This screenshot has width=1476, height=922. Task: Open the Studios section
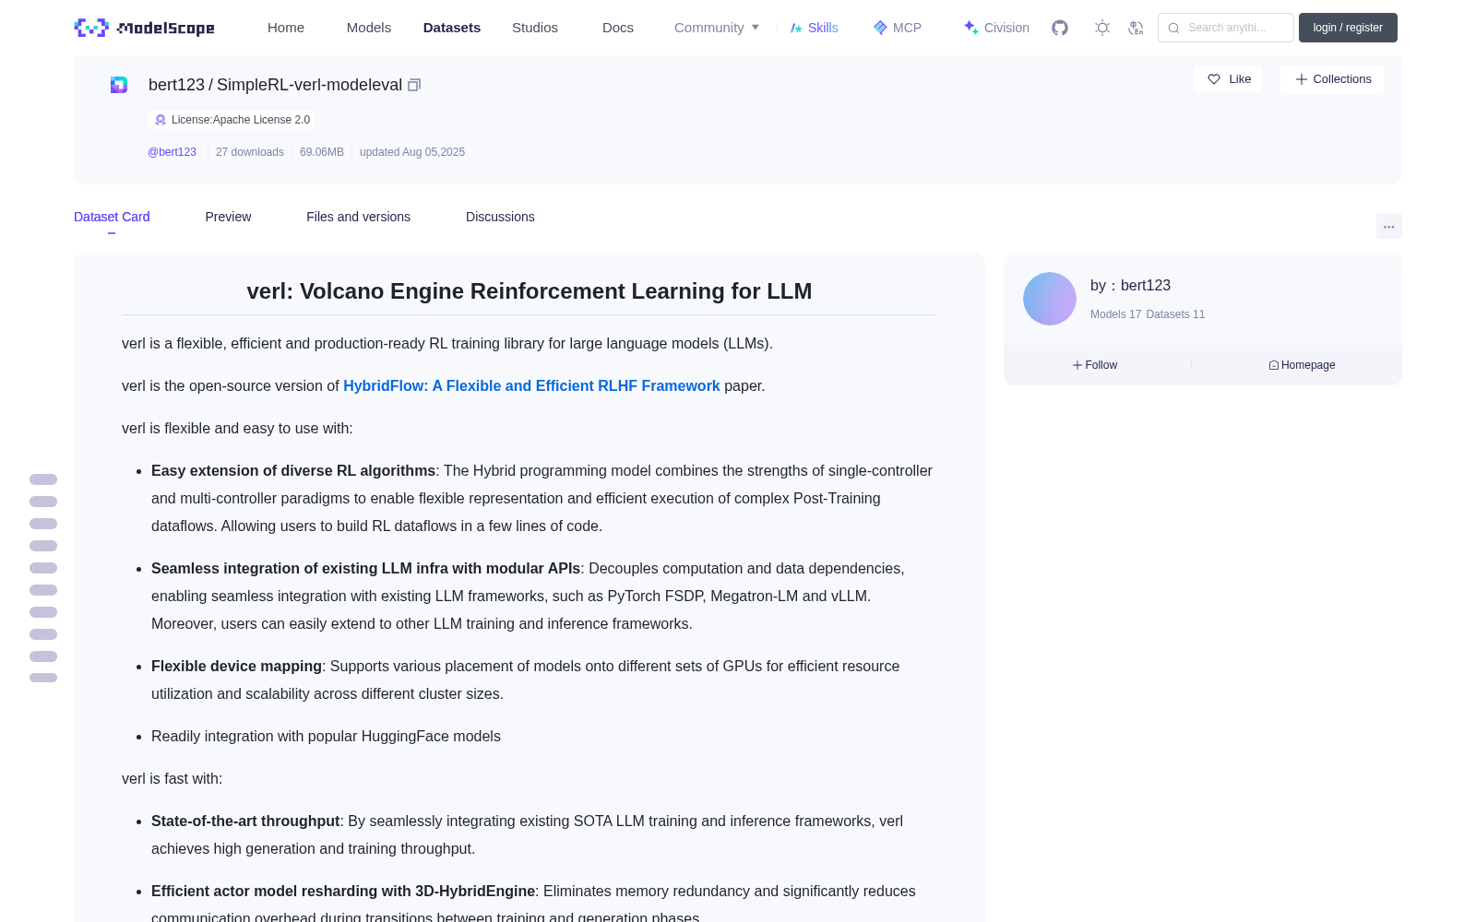[x=535, y=28]
